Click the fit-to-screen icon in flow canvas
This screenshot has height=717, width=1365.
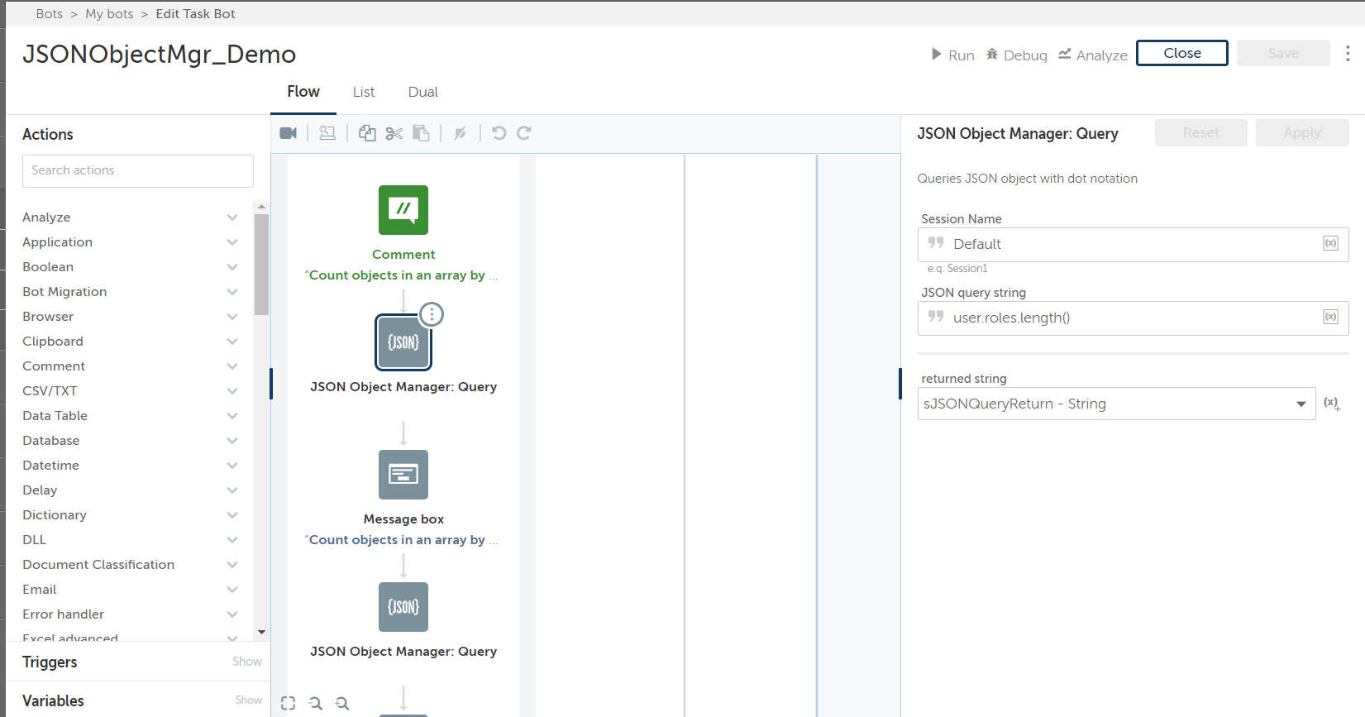pos(288,703)
